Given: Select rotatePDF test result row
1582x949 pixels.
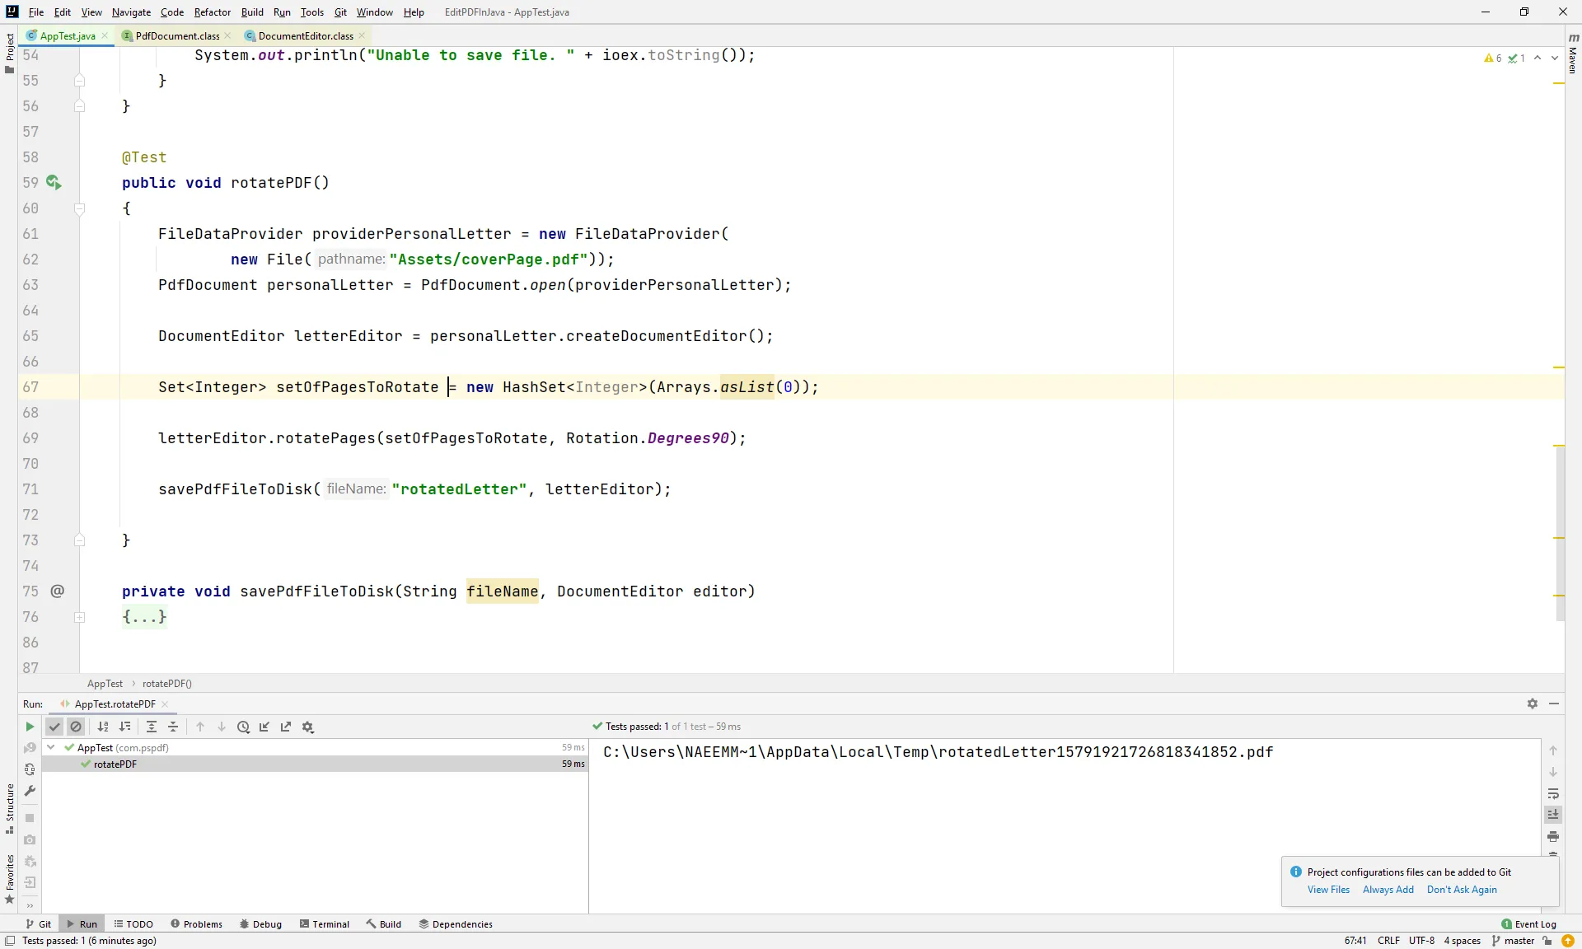Looking at the screenshot, I should click(x=315, y=764).
